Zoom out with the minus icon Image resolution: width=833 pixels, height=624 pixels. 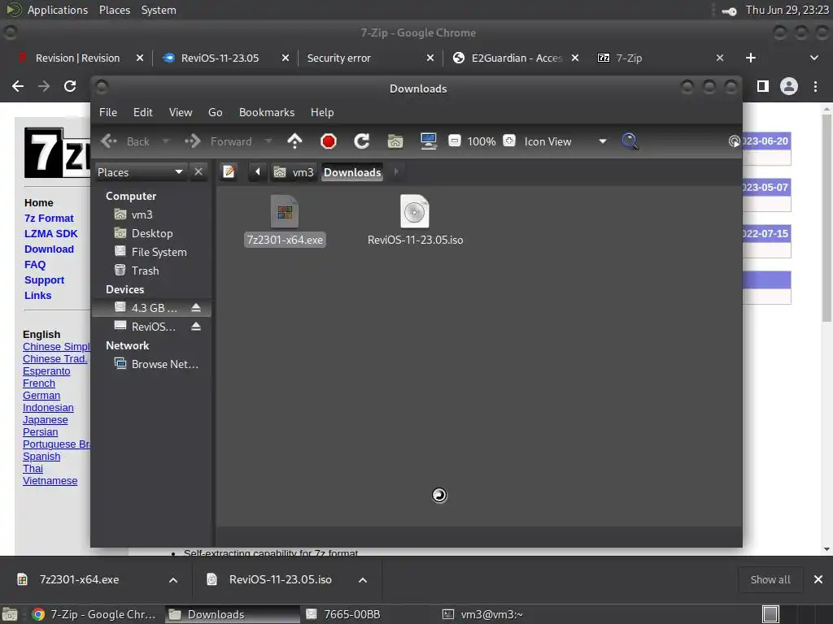point(454,141)
